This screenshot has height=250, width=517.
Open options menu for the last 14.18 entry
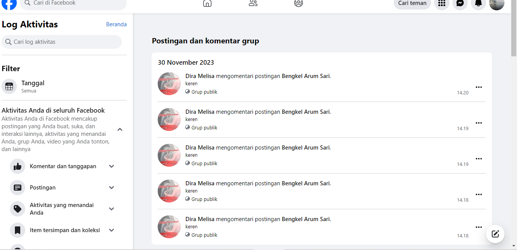(479, 227)
